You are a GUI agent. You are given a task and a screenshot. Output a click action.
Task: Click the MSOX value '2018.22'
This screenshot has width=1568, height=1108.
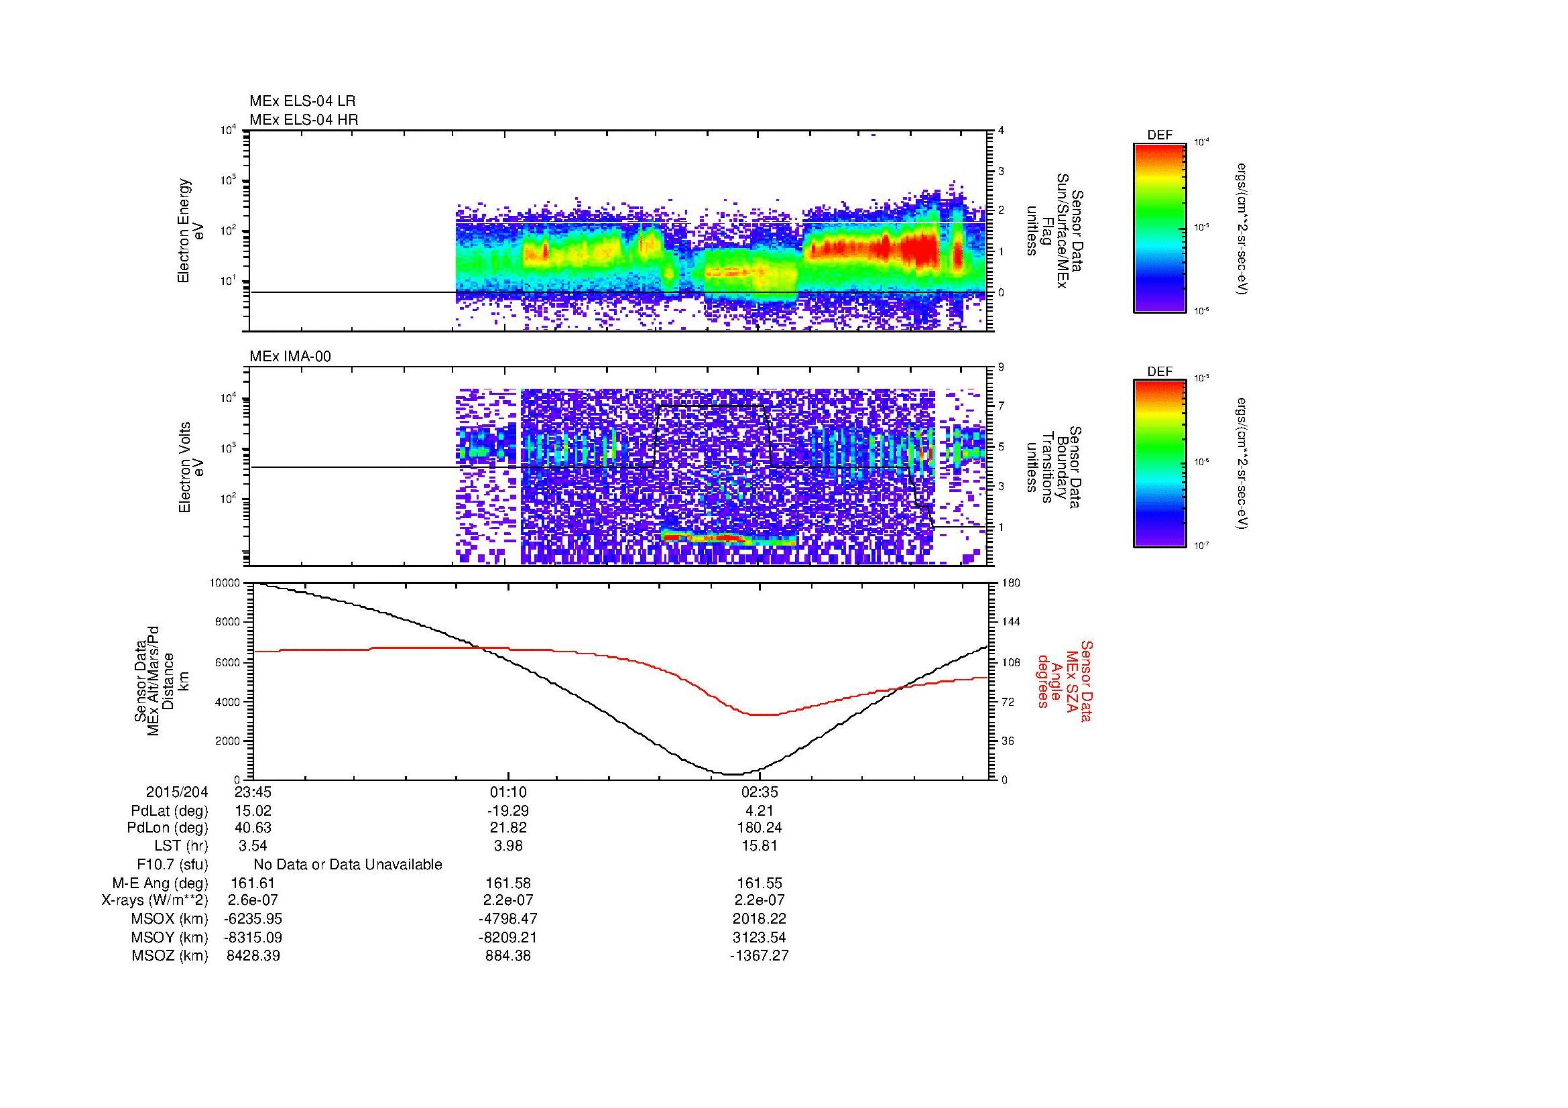(760, 919)
